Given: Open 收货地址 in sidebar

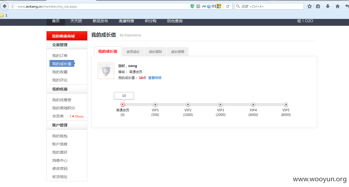Looking at the screenshot, I should click(60, 177).
